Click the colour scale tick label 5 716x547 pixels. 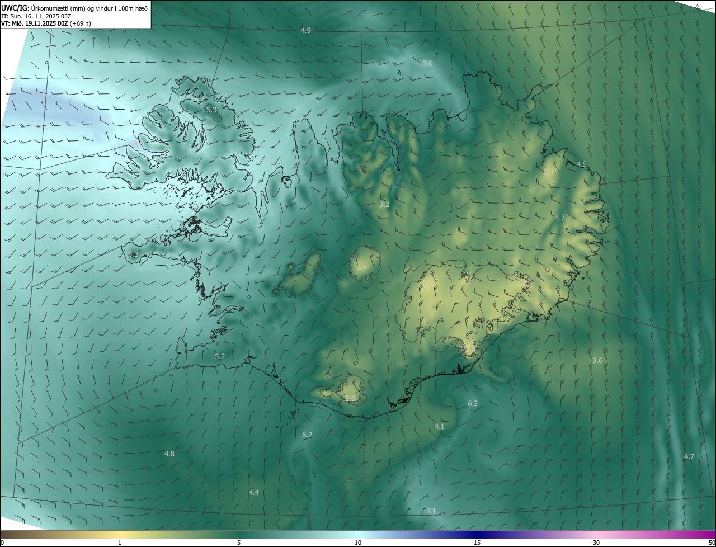239,543
